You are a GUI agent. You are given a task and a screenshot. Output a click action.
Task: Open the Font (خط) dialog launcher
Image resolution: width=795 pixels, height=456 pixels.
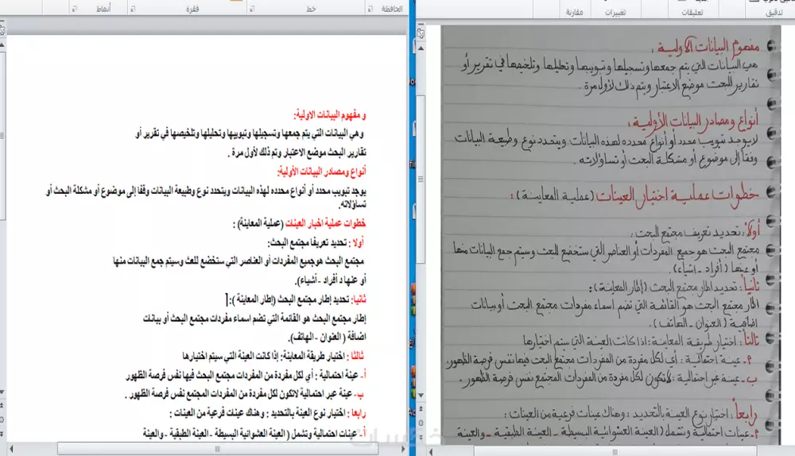click(x=252, y=9)
